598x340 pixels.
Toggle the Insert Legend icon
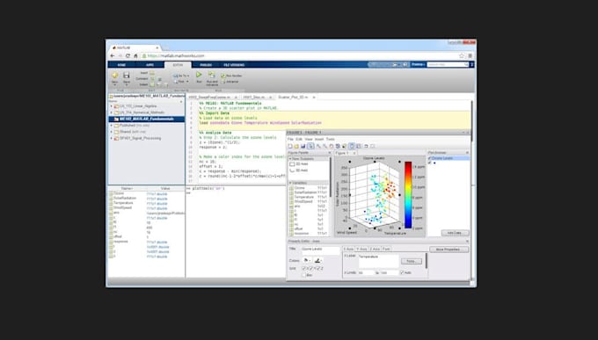[x=358, y=146]
